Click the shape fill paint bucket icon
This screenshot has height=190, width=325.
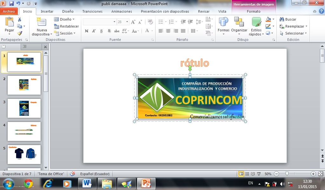(268, 19)
